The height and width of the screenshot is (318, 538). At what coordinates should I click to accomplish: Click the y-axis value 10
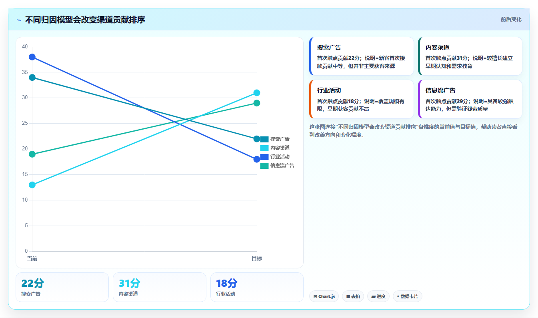point(25,200)
